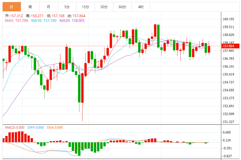
Task: Click the 157.465 price axis label
Action: pos(228,51)
